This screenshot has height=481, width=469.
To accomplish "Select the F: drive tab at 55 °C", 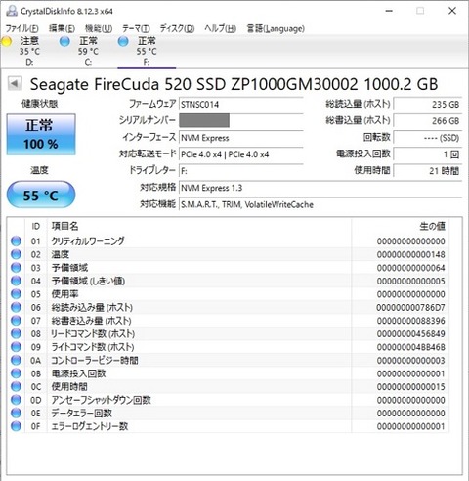I will click(x=147, y=51).
